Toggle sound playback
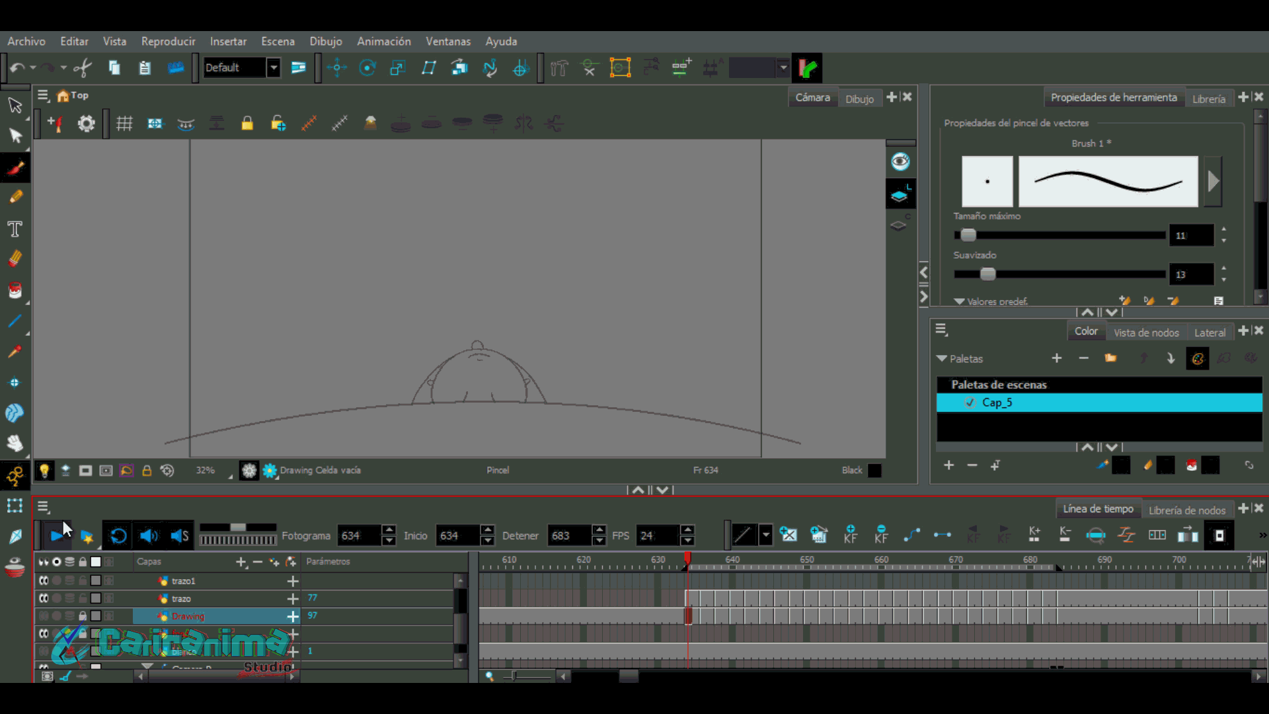Image resolution: width=1269 pixels, height=714 pixels. (x=149, y=535)
